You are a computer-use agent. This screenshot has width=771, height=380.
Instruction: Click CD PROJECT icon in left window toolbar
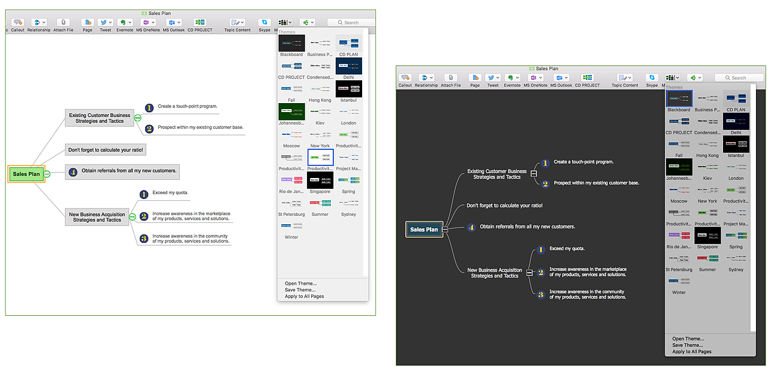coord(200,22)
